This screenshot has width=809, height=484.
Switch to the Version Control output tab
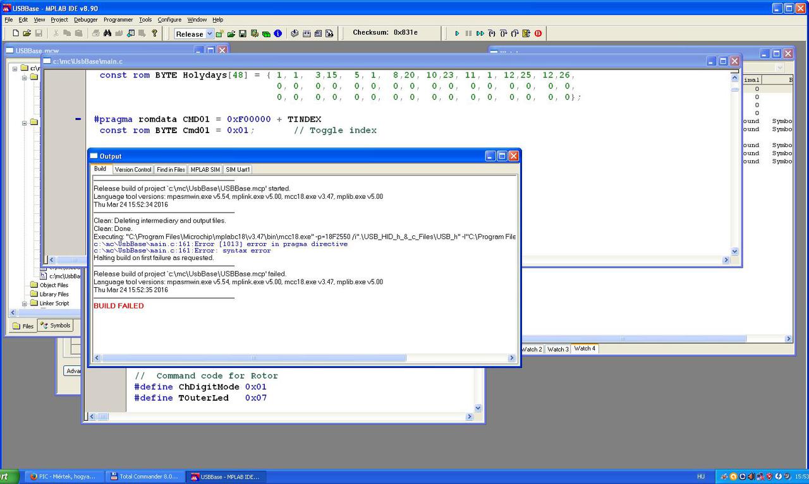(x=133, y=169)
